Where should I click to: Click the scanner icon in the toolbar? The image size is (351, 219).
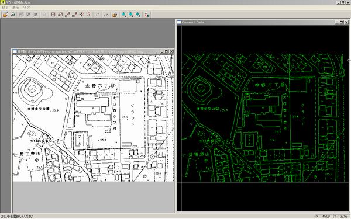point(12,15)
